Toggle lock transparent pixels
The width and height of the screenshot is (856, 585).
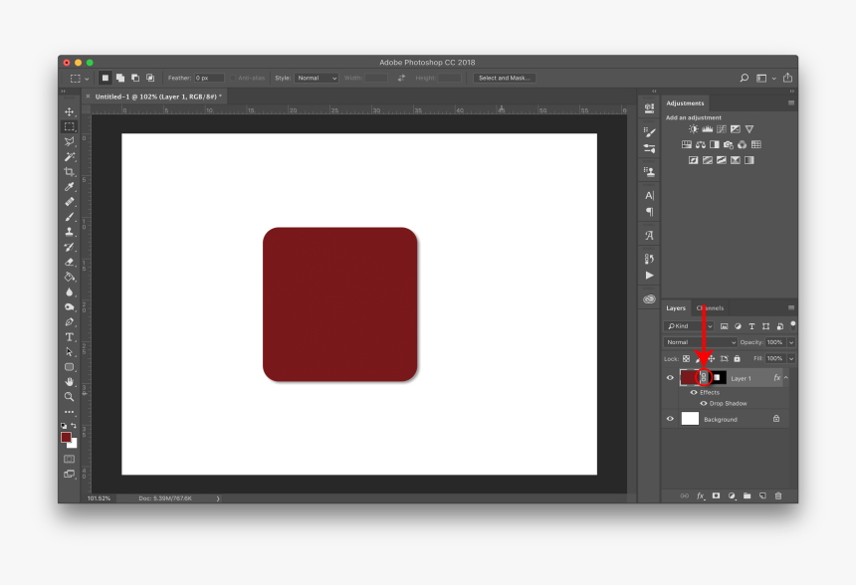tap(686, 358)
